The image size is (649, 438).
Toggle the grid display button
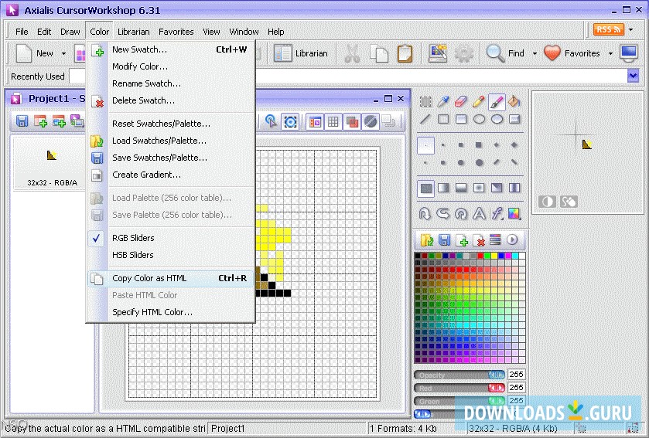pyautogui.click(x=333, y=122)
